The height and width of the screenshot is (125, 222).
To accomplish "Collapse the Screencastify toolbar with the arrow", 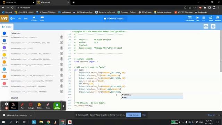I will [63, 106].
